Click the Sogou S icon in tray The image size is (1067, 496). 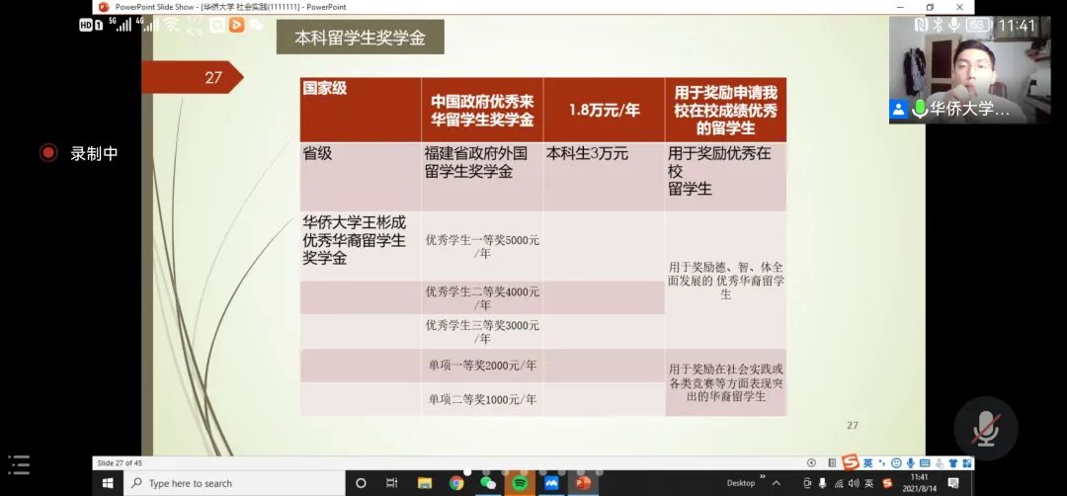pos(887,483)
